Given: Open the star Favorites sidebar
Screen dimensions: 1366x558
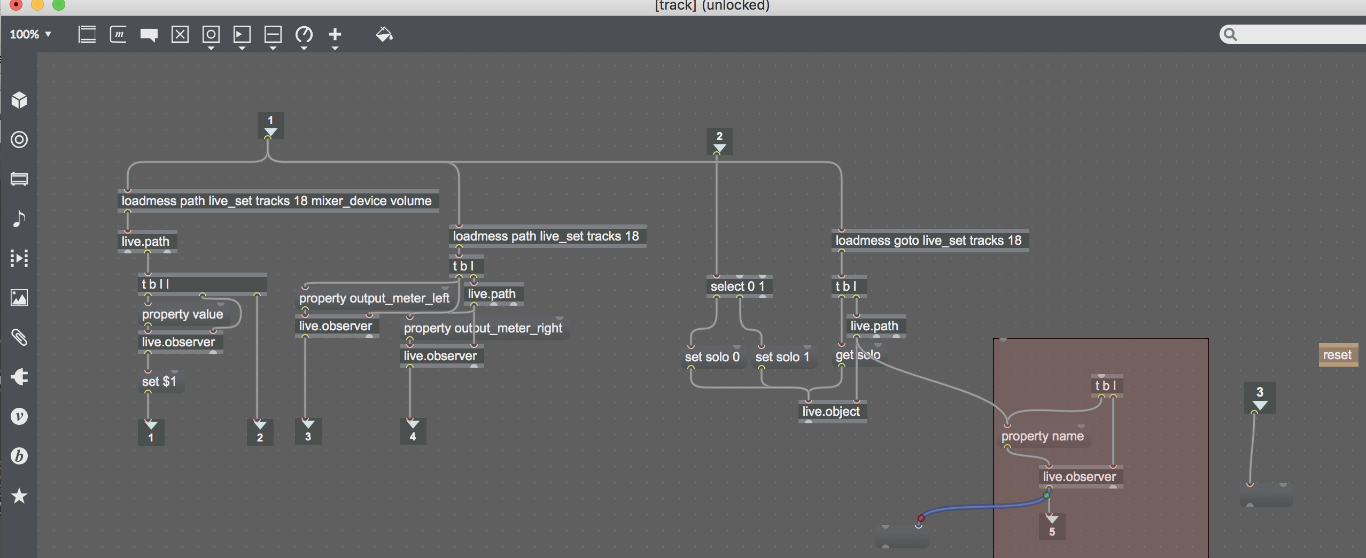Looking at the screenshot, I should coord(19,495).
